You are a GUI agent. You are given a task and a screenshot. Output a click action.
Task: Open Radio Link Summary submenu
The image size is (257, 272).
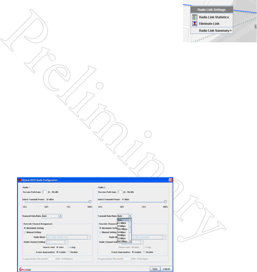pyautogui.click(x=212, y=31)
